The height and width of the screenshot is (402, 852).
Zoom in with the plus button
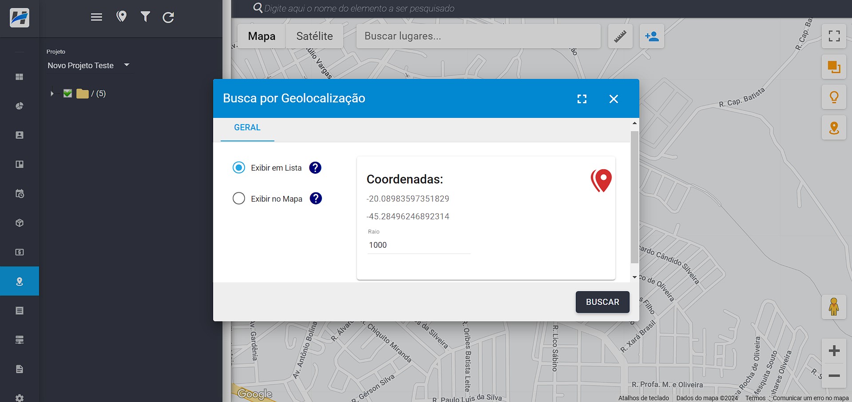click(834, 351)
